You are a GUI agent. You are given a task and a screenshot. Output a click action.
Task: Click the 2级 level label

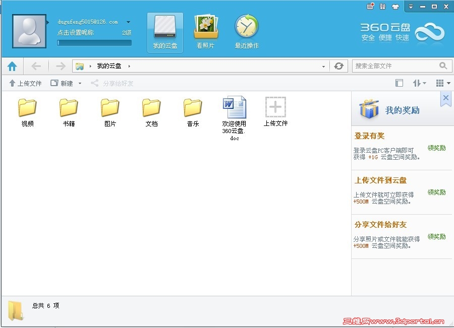coord(127,33)
